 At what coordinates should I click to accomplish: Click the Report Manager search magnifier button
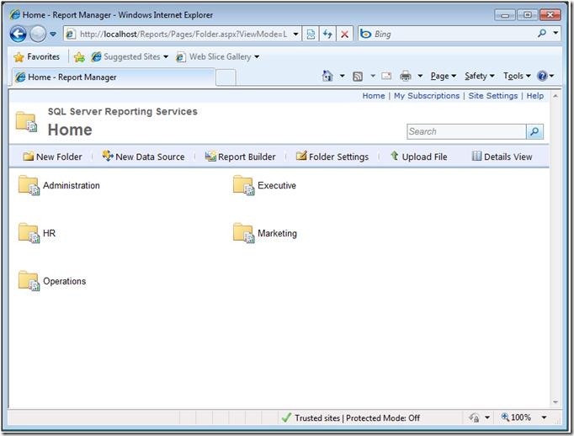534,131
